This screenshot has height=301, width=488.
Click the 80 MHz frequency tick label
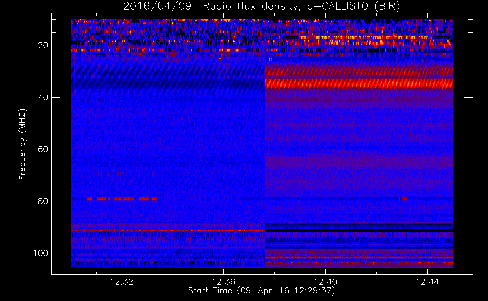coord(43,201)
